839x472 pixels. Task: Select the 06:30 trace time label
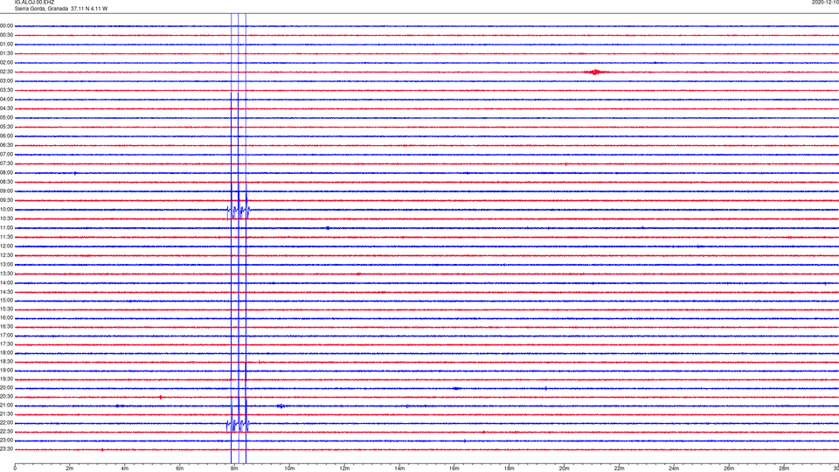pyautogui.click(x=6, y=145)
